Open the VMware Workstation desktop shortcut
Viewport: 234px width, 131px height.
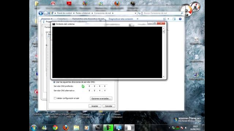(117, 114)
